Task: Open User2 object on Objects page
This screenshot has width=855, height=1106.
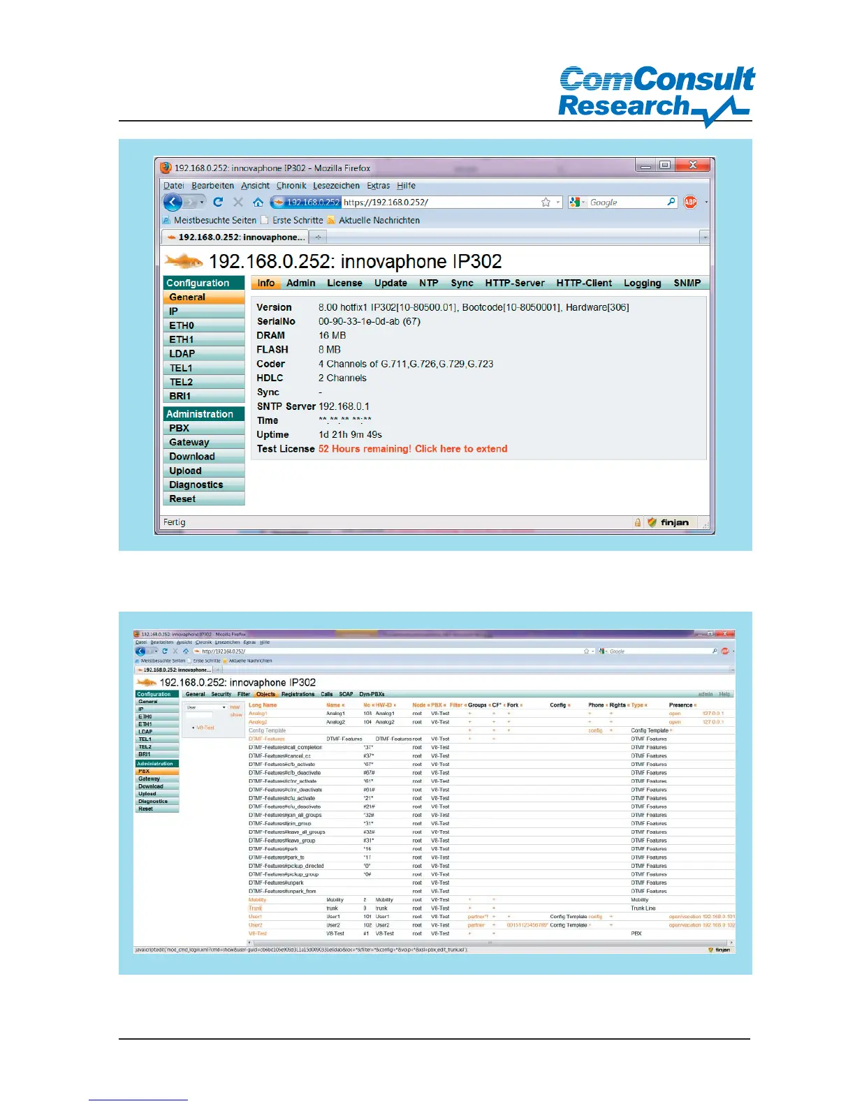Action: pyautogui.click(x=256, y=925)
